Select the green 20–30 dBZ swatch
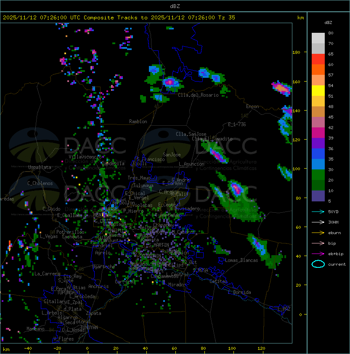This screenshot has height=354, width=350. (318, 175)
